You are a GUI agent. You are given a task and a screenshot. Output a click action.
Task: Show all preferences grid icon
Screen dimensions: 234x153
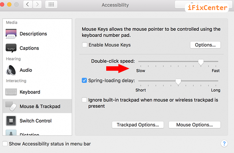pos(51,5)
